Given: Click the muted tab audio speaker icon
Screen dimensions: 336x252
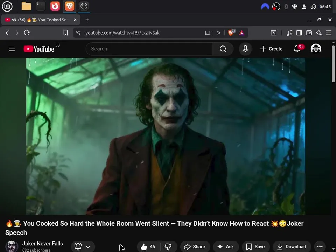Looking at the screenshot, I should pos(14,20).
